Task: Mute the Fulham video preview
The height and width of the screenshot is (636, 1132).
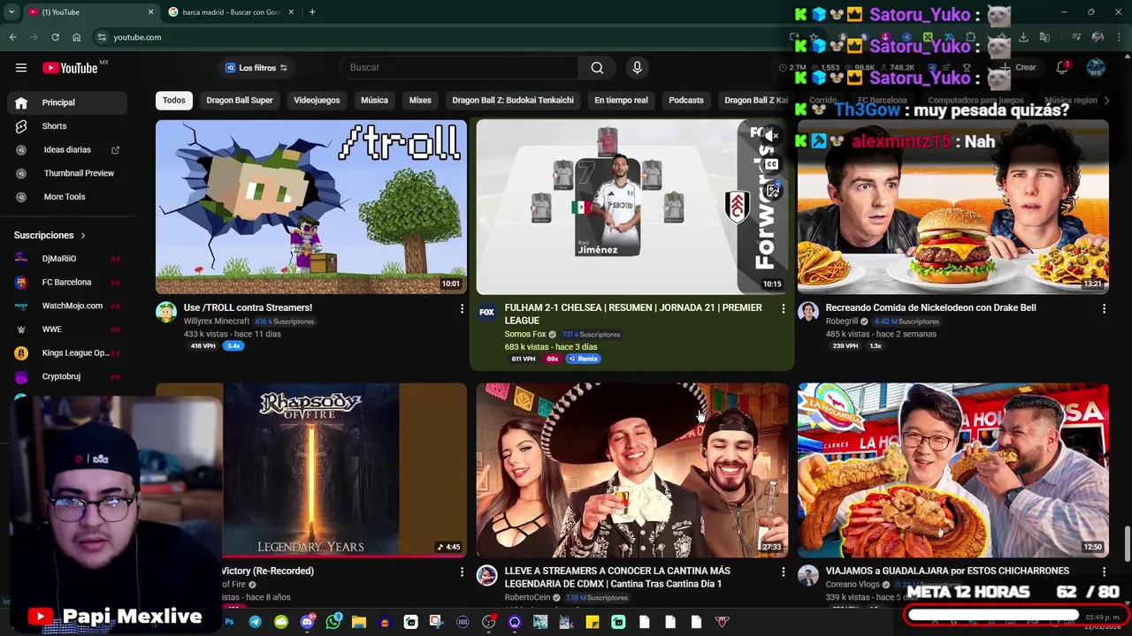Action: point(772,136)
